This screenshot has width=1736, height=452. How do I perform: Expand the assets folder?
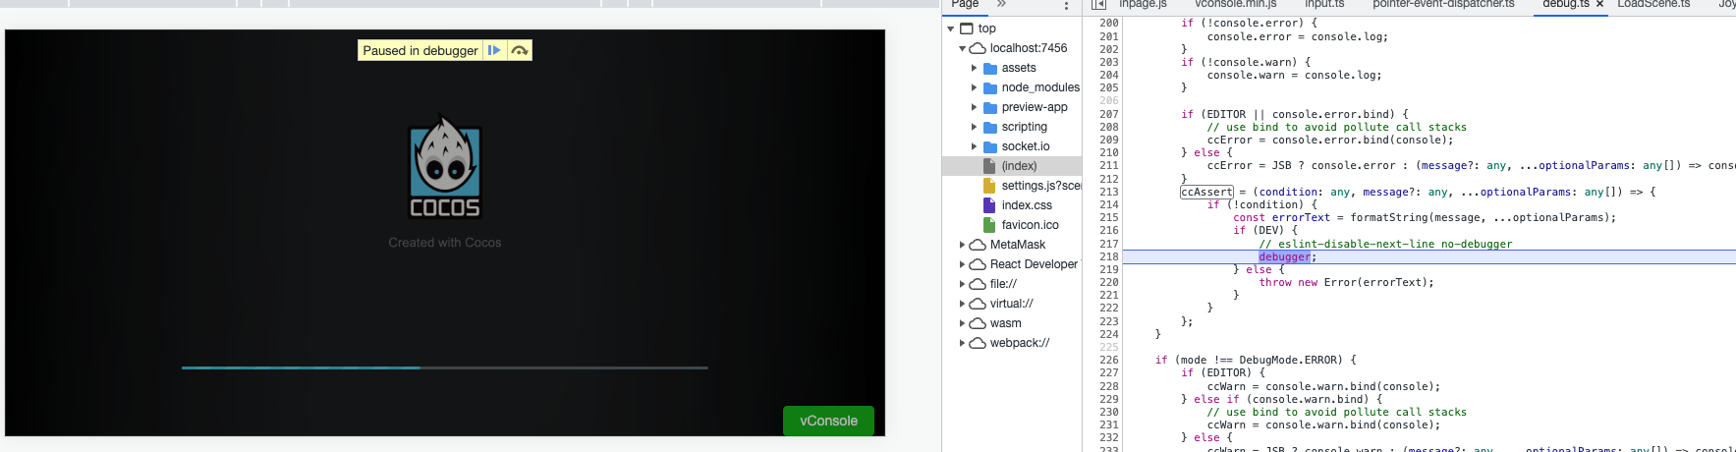pos(974,68)
